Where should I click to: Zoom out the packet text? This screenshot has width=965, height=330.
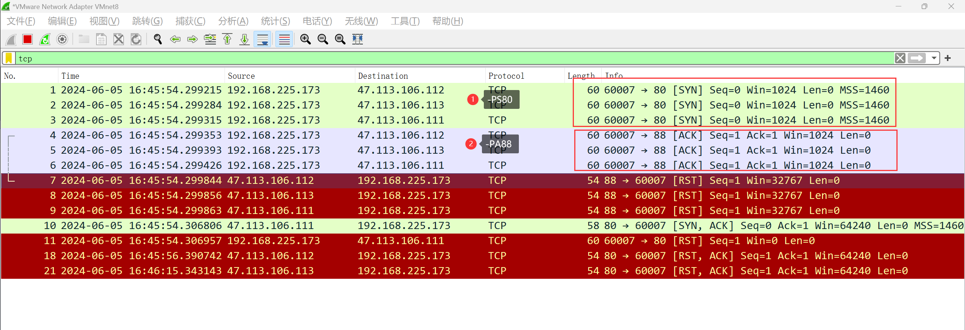pos(323,39)
